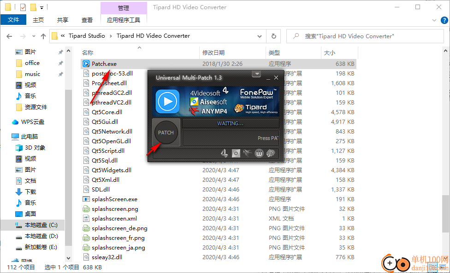Screen dimensions: 450x273
Task: Click the round PATCH button
Action: (x=166, y=133)
